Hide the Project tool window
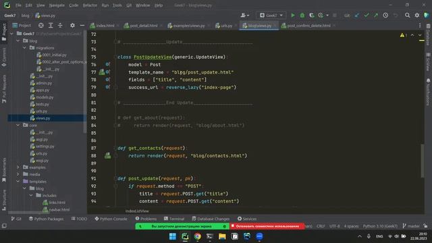 (x=82, y=26)
